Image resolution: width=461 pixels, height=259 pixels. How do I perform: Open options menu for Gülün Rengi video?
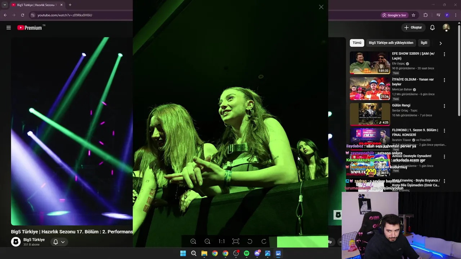(444, 106)
